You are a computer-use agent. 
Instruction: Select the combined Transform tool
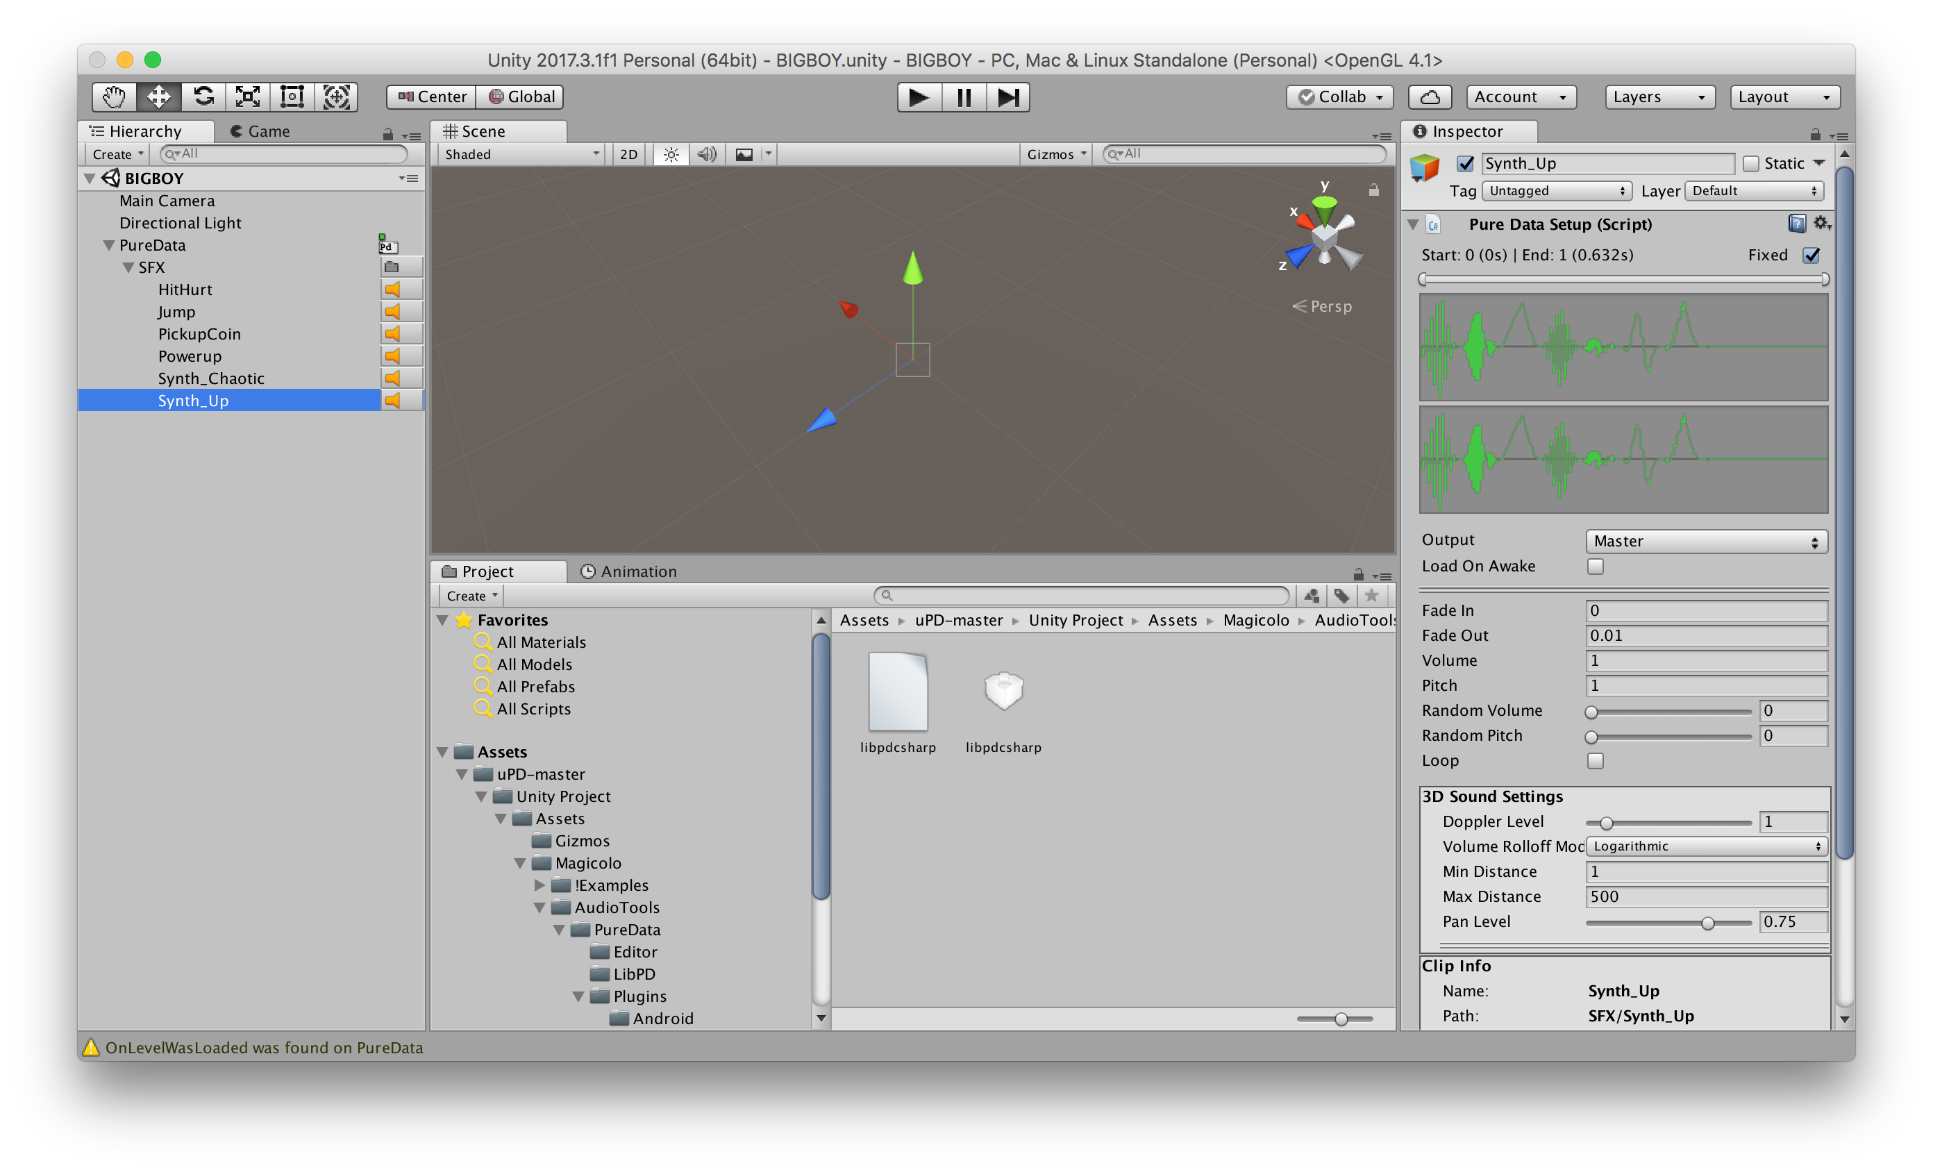pos(337,97)
